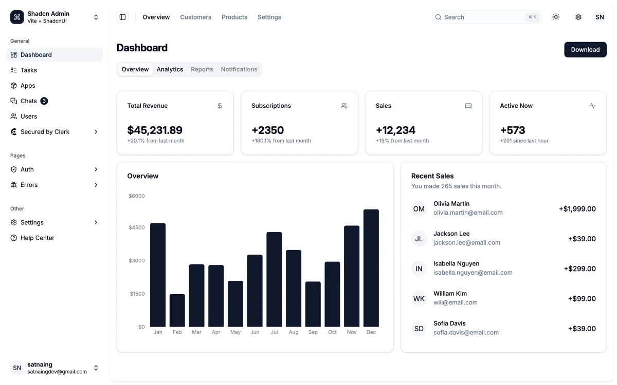Click the Users icon in sidebar
Image resolution: width=617 pixels, height=385 pixels.
coord(14,117)
